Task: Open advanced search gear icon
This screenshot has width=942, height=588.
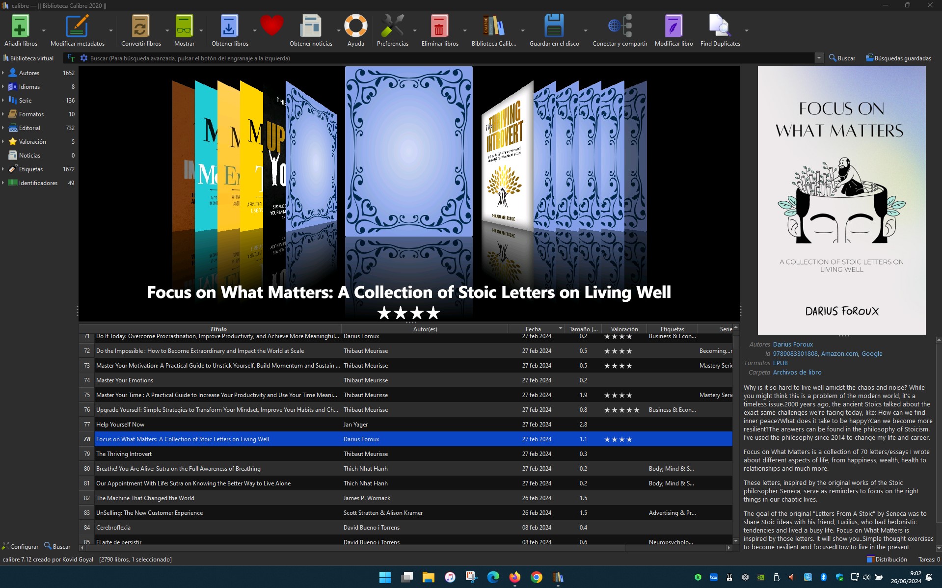Action: point(84,58)
